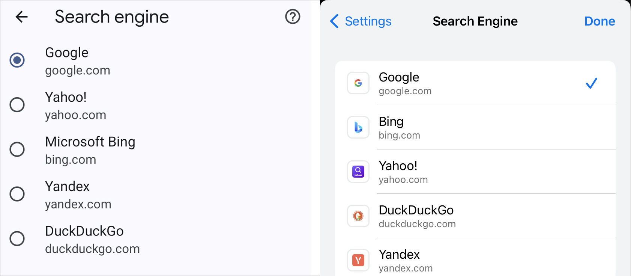This screenshot has height=276, width=631.
Task: Click the DuckDuckGo mascot icon
Action: click(x=358, y=216)
